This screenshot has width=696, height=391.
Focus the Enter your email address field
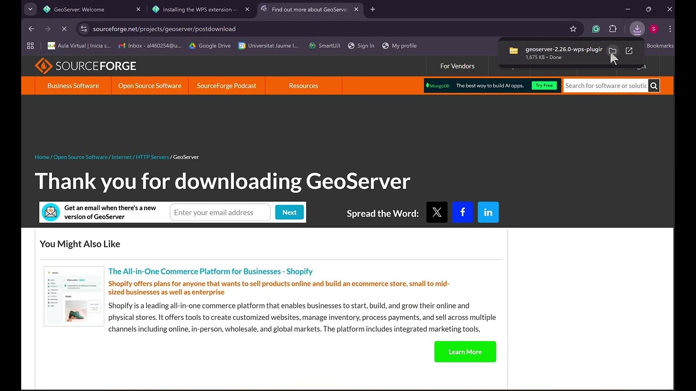220,212
